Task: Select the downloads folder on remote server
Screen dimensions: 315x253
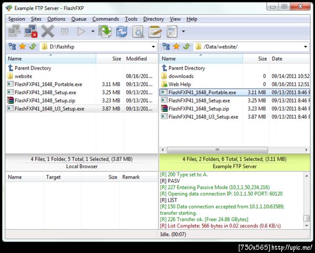Action: coord(177,76)
